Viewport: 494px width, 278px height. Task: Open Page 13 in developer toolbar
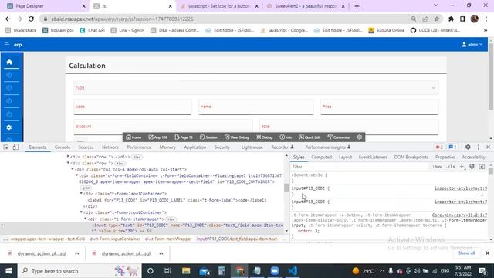(184, 137)
